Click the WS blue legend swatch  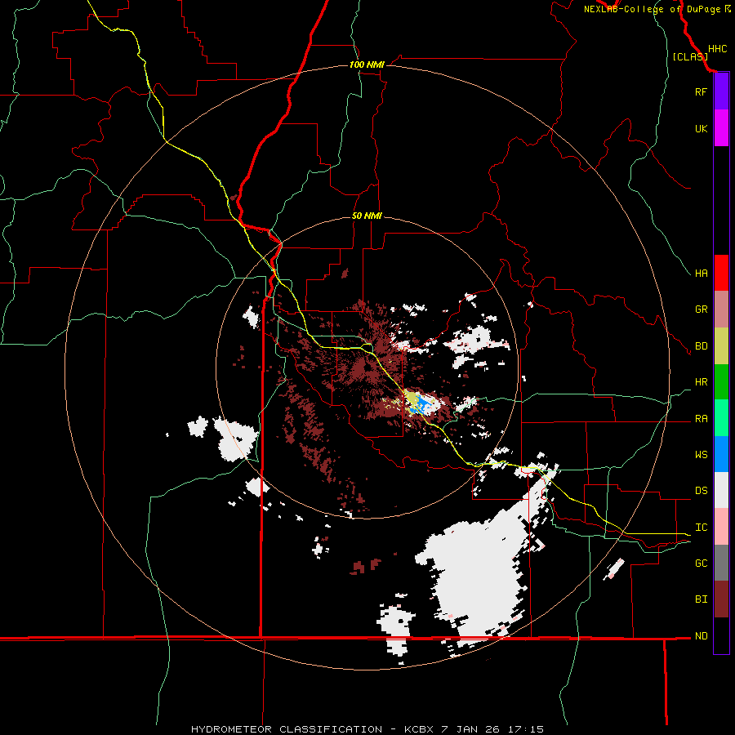click(x=721, y=454)
